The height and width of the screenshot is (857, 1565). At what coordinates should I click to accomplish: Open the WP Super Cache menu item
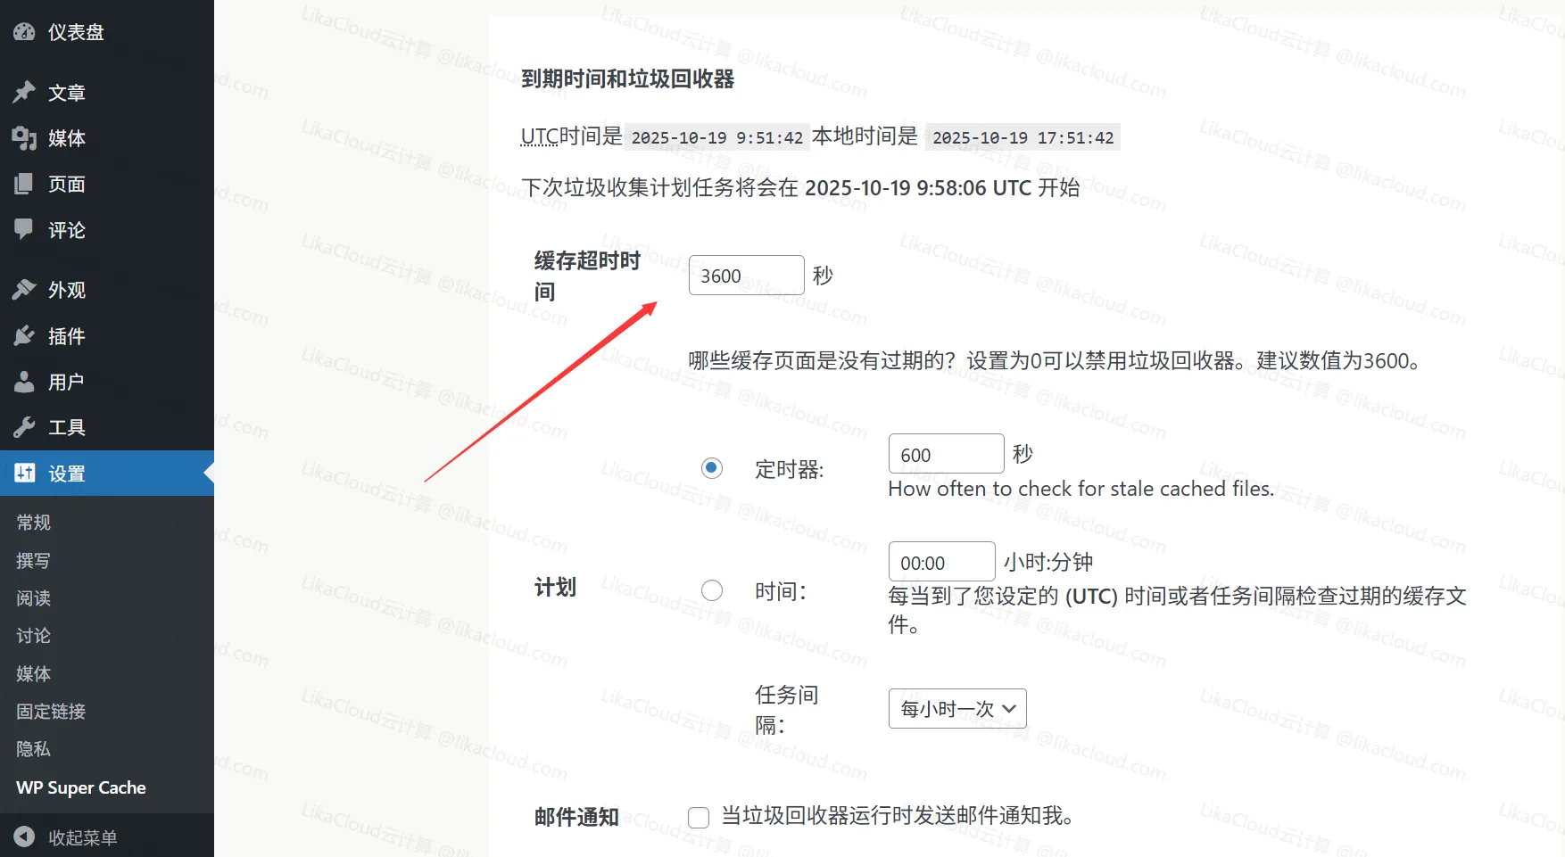coord(80,787)
